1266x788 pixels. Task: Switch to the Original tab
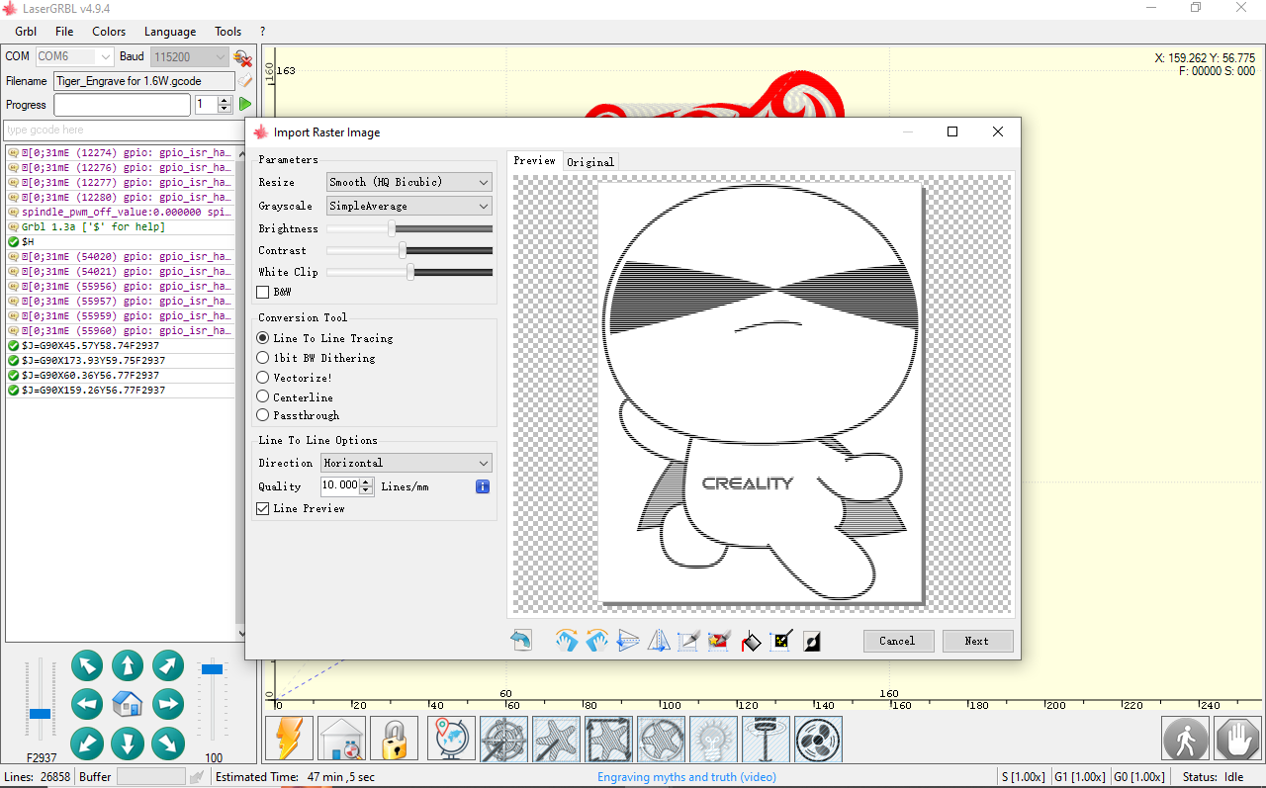(590, 161)
